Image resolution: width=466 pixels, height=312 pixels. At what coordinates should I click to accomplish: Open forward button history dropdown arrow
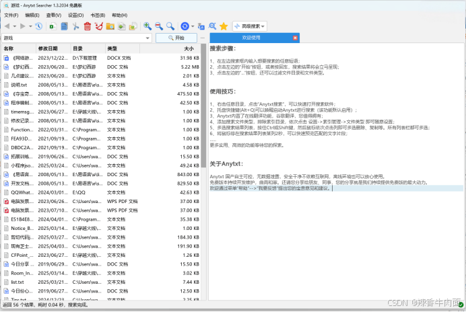(x=30, y=26)
